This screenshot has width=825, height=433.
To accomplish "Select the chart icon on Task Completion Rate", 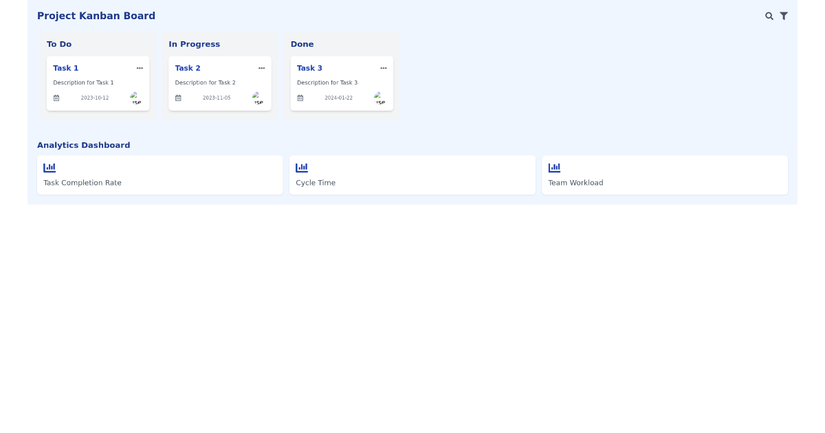I will [x=49, y=166].
